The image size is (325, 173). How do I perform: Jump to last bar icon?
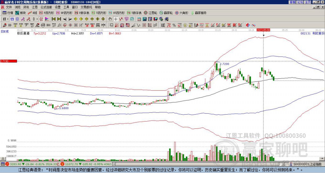[x=59, y=19]
